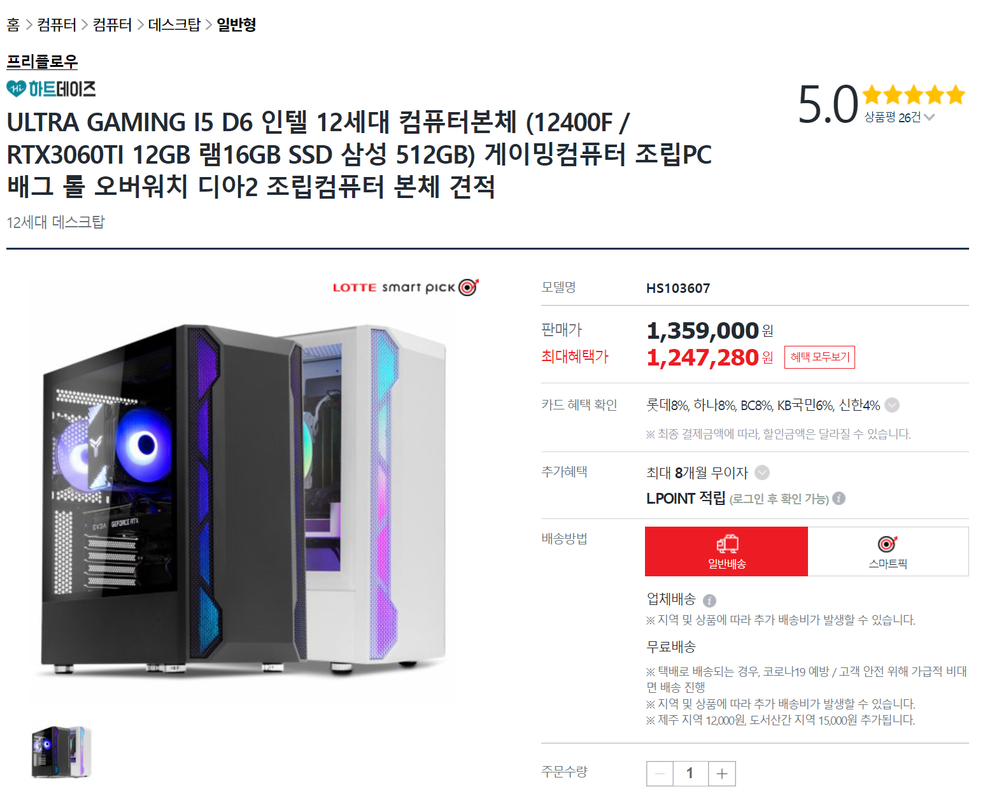The image size is (999, 796).
Task: Select the PC case thumbnail image
Action: 62,752
